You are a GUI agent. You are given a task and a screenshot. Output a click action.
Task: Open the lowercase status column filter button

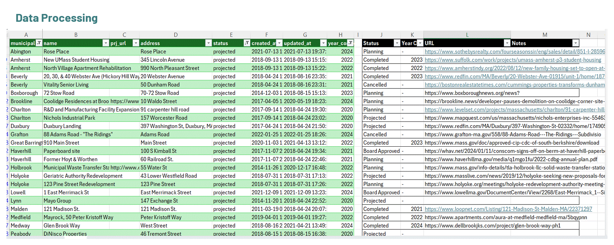[247, 43]
